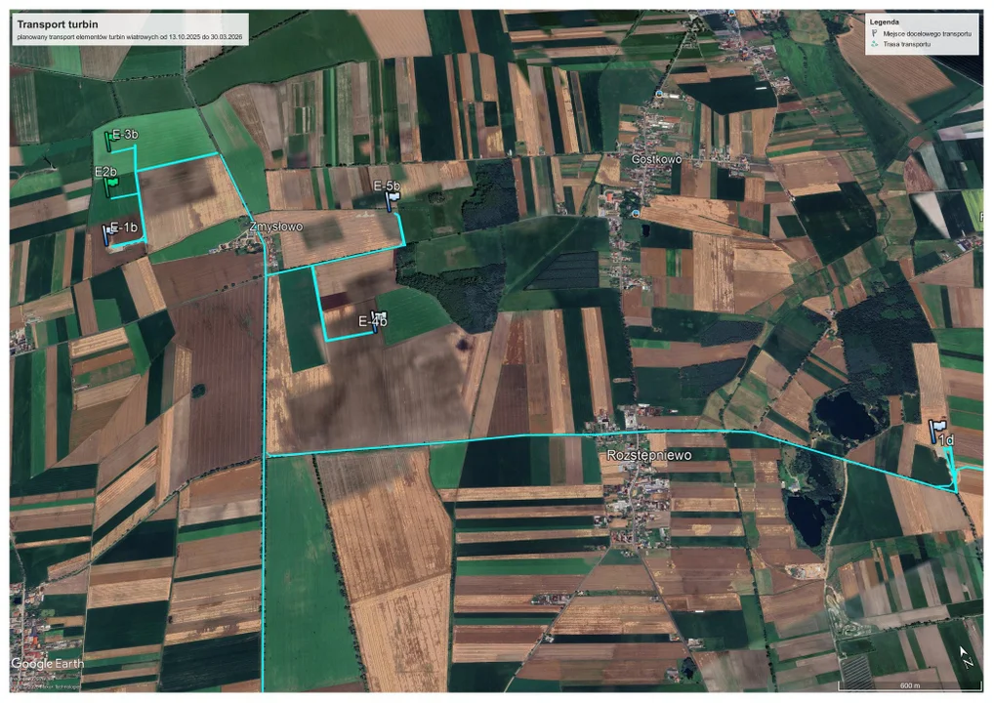Viewport: 994px width, 703px height.
Task: Click the 'Legenda' heading
Action: tap(884, 21)
